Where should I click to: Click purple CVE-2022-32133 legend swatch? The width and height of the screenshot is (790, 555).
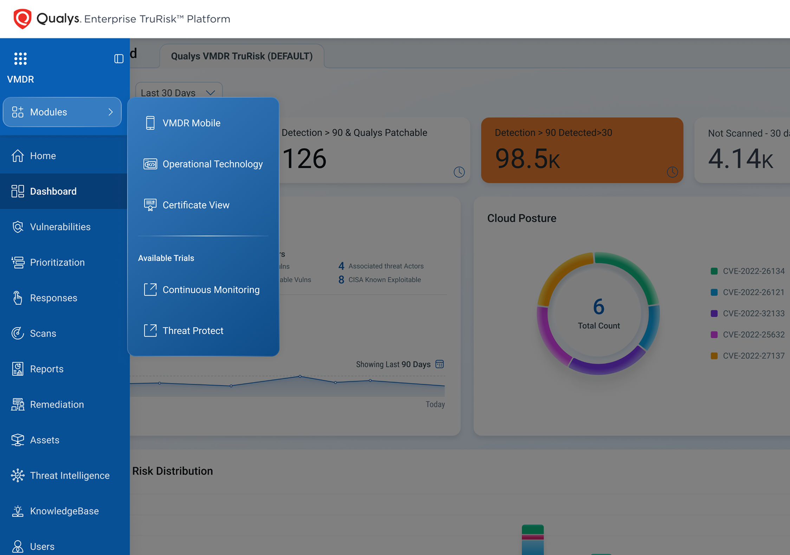[714, 313]
